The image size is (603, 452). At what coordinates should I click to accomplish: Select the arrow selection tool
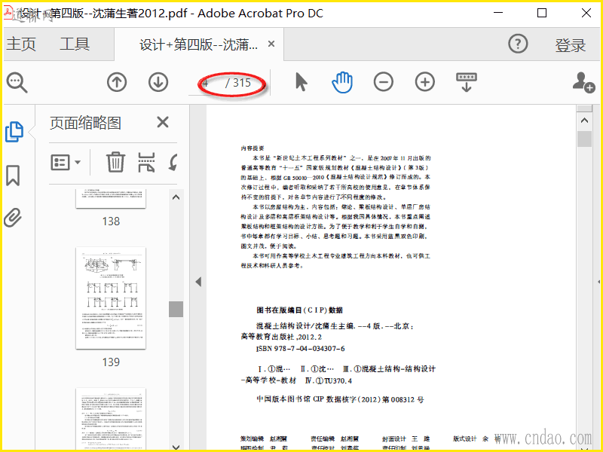pos(301,82)
